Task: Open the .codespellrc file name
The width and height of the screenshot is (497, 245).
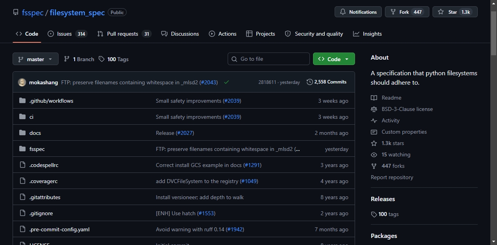Action: pos(44,165)
